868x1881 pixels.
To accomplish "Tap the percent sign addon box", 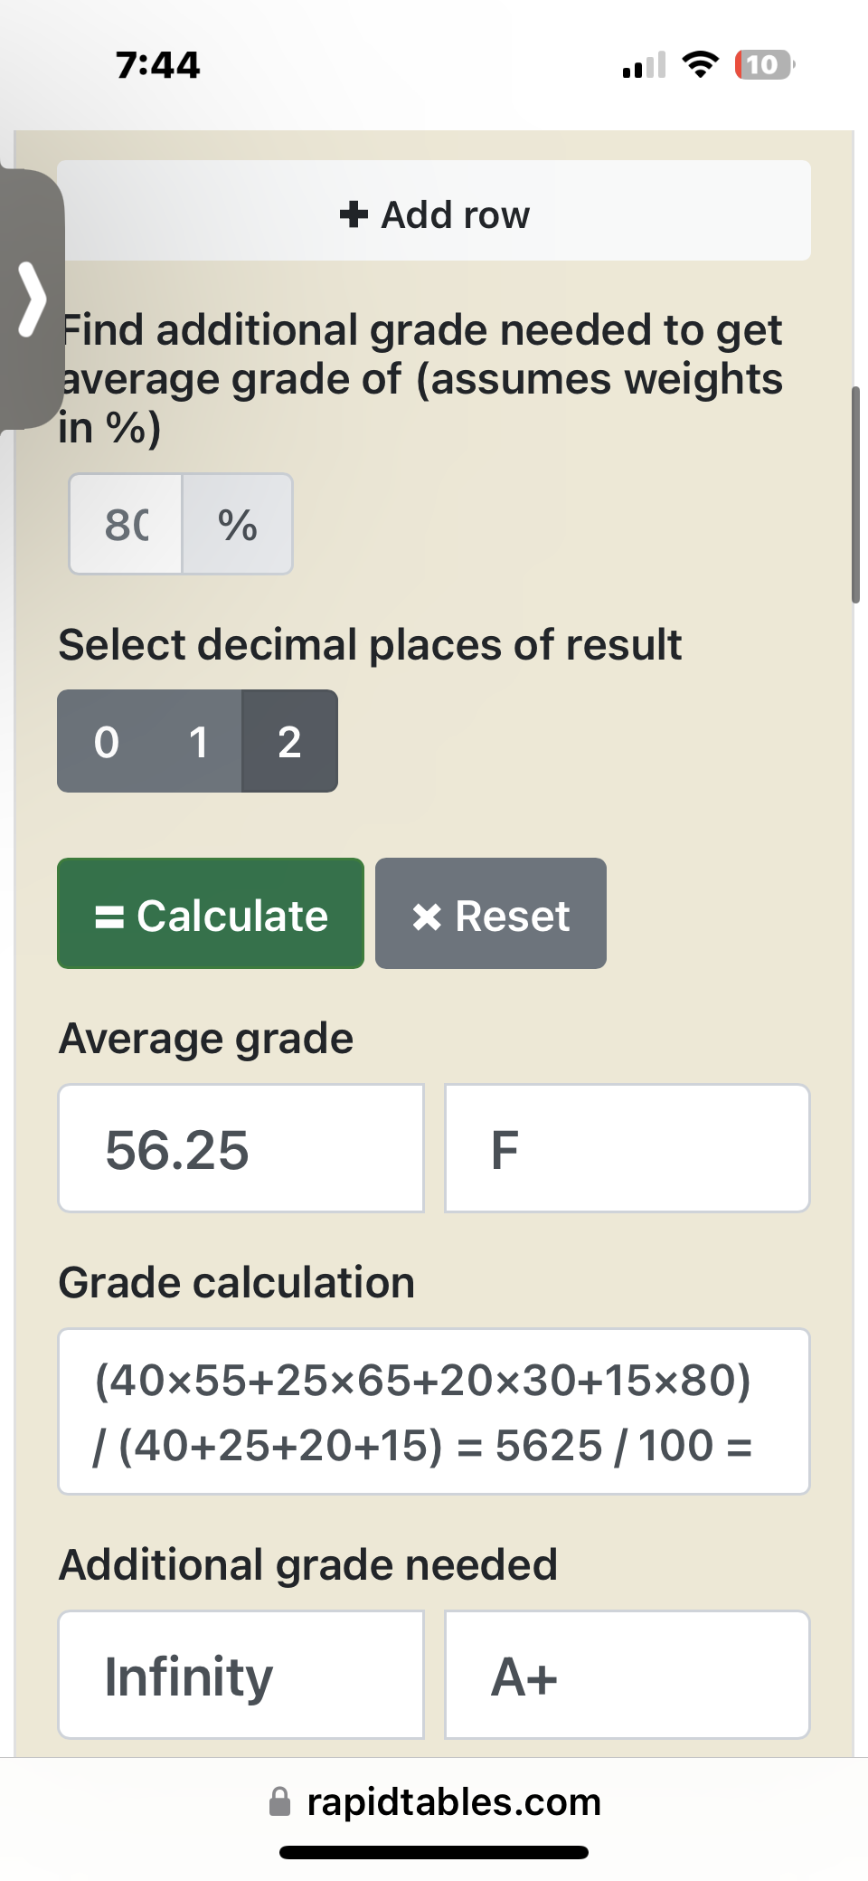I will pos(238,524).
